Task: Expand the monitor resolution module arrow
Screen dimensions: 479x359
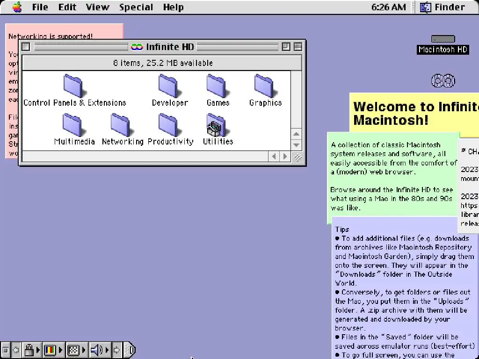Action: pyautogui.click(x=84, y=350)
